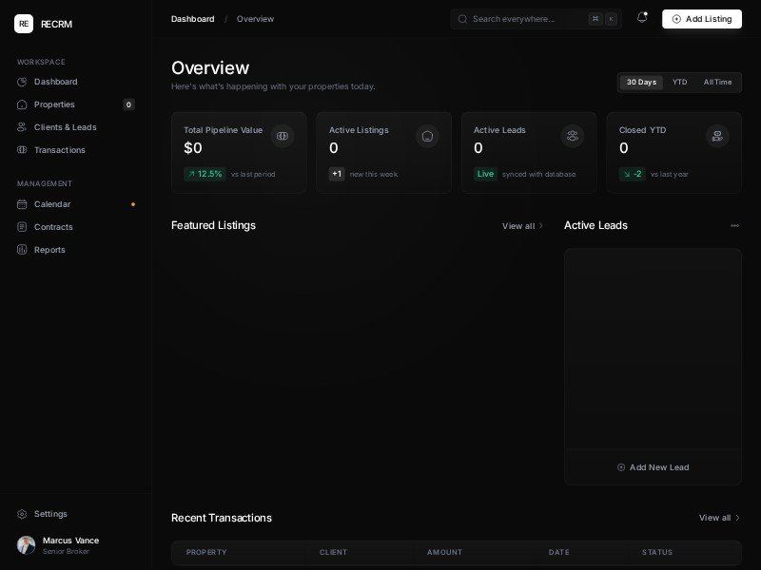761x570 pixels.
Task: Open the Calendar sidebar item
Action: [x=52, y=204]
